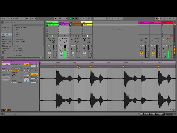
Task: Adjust the Drum Loop pan knob
Action: pos(50,49)
